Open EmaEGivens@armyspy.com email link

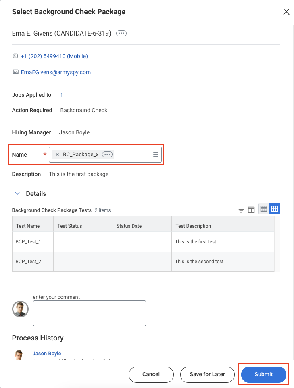coord(56,72)
